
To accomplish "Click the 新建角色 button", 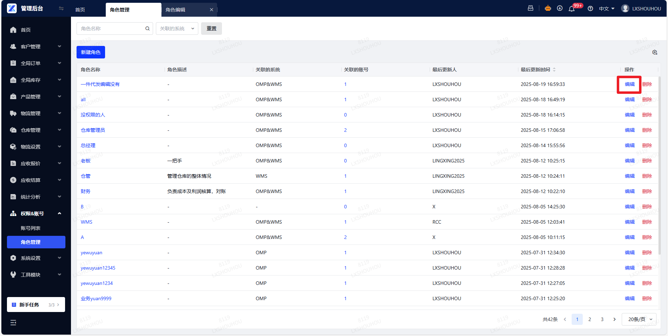I will [x=90, y=52].
